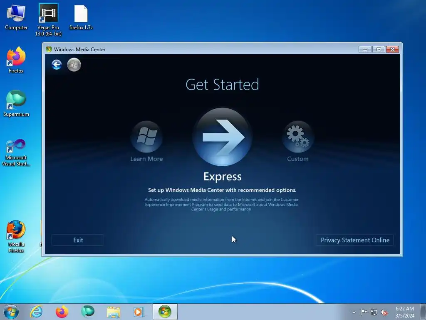Launch Firefox from the taskbar
426x320 pixels.
(x=62, y=312)
